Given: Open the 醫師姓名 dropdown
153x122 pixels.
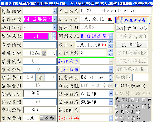Looking at the screenshot, I should tap(111, 94).
